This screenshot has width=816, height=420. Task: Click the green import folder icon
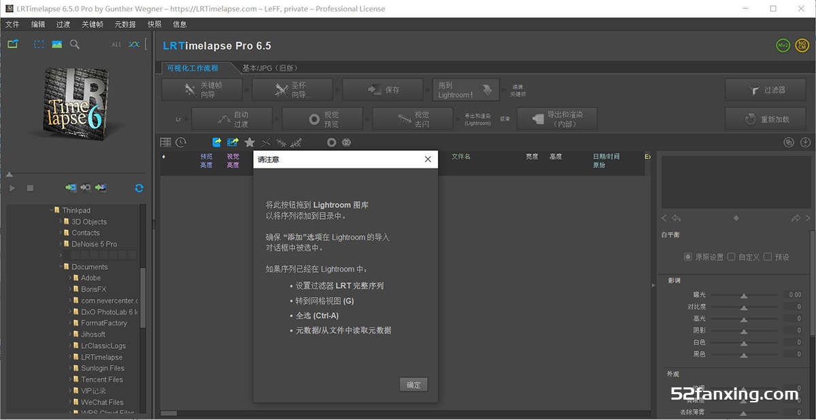13,44
